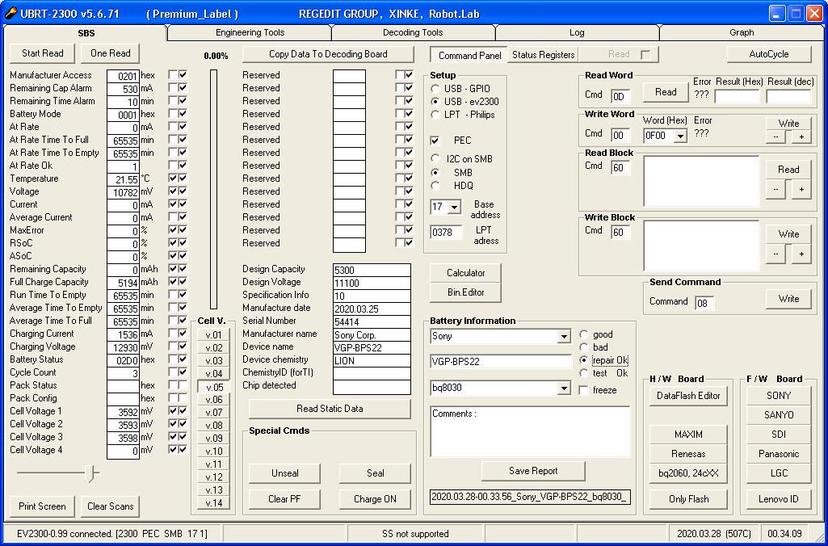Click the Send Command Write button

788,299
